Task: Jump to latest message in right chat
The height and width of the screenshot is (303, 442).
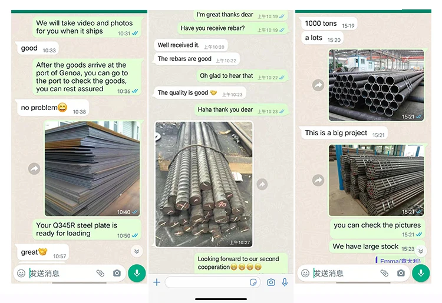Action: pyautogui.click(x=421, y=251)
